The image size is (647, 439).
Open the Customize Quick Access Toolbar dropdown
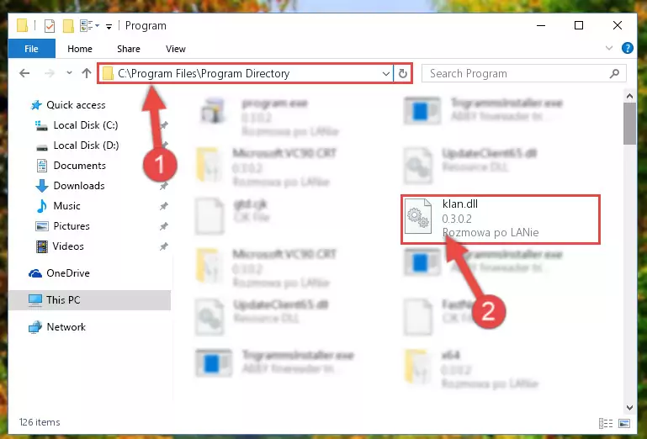click(x=109, y=26)
